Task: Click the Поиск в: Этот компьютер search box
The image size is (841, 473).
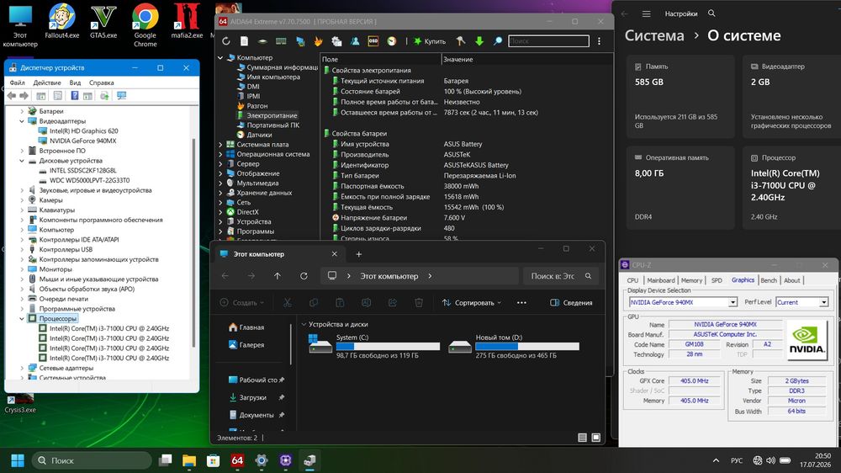Action: [560, 276]
